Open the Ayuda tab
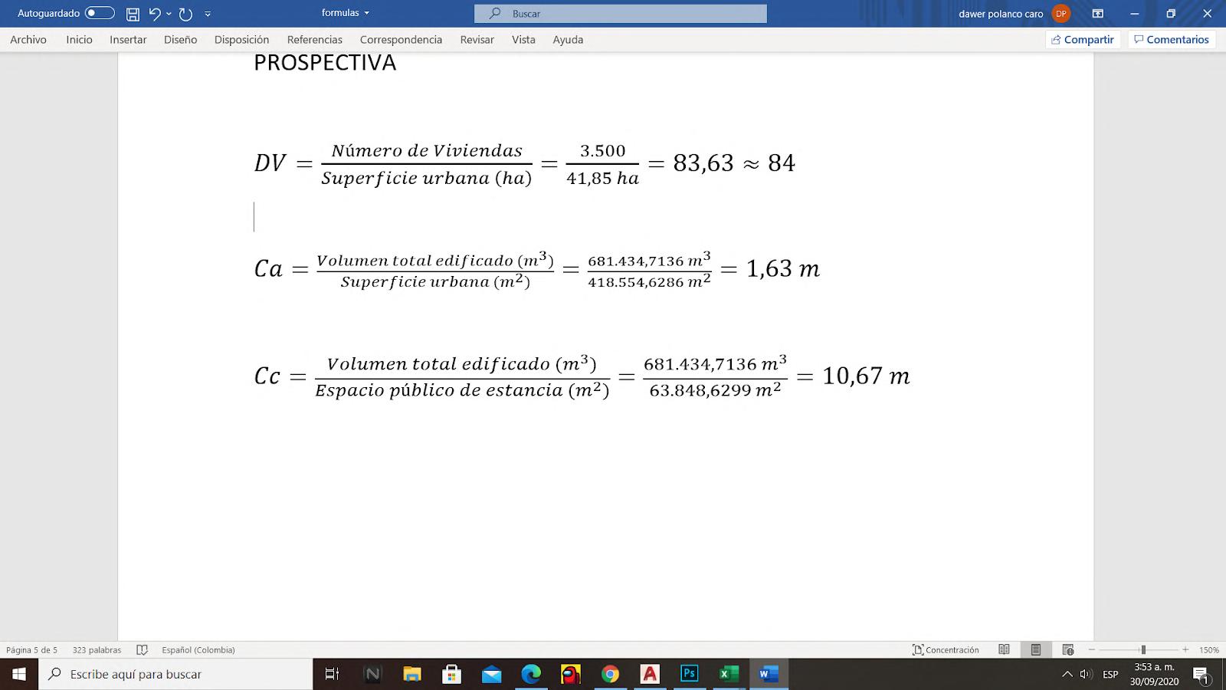The width and height of the screenshot is (1226, 690). pyautogui.click(x=568, y=40)
